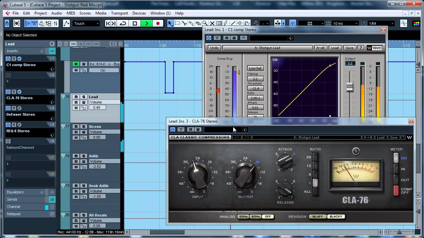Click the Open Mixer toolbar icon

tap(56, 23)
